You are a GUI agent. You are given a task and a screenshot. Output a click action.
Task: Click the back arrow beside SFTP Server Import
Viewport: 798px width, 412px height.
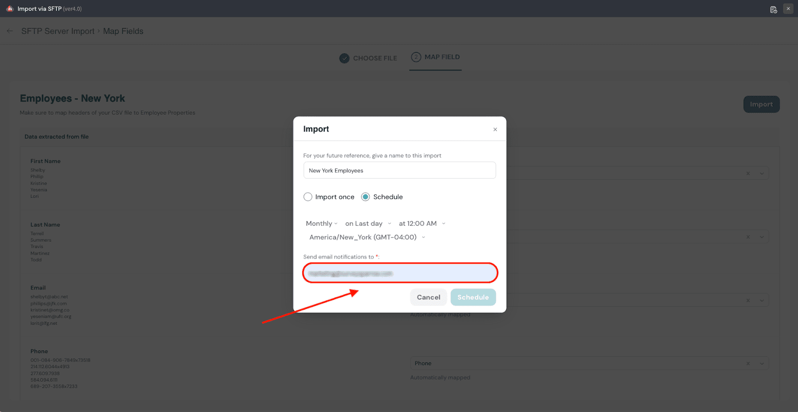10,31
